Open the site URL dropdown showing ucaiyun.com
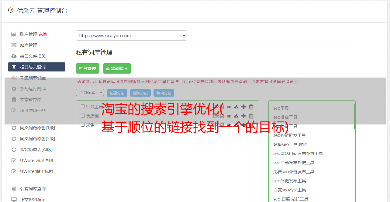 click(131, 35)
